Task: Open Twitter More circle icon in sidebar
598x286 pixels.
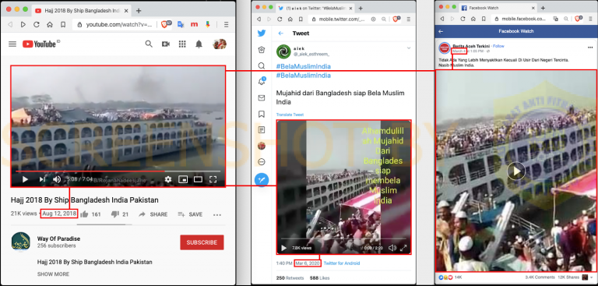Action: [x=262, y=162]
